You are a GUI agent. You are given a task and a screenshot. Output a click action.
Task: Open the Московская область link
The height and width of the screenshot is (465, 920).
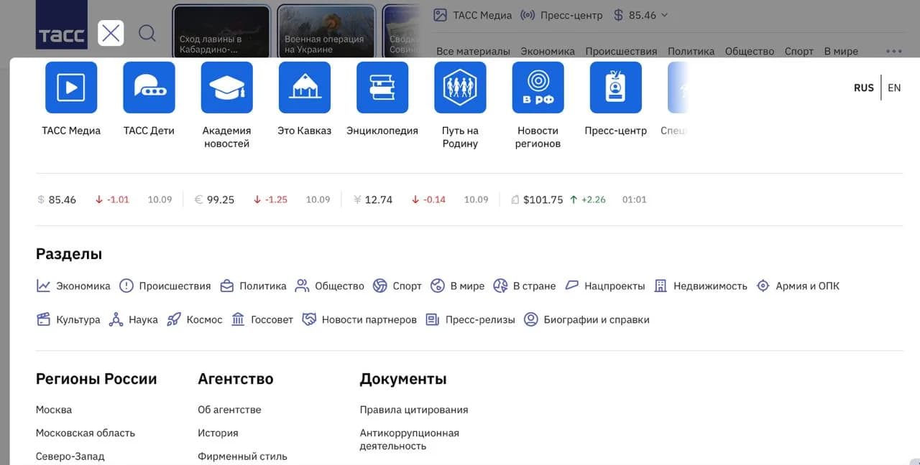tap(86, 433)
